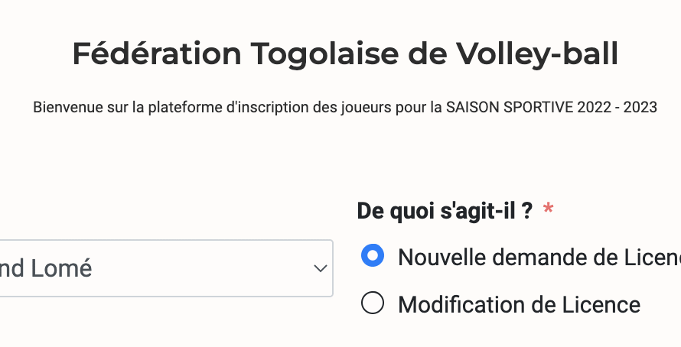Click the word 'Fédération' in the title

(157, 54)
